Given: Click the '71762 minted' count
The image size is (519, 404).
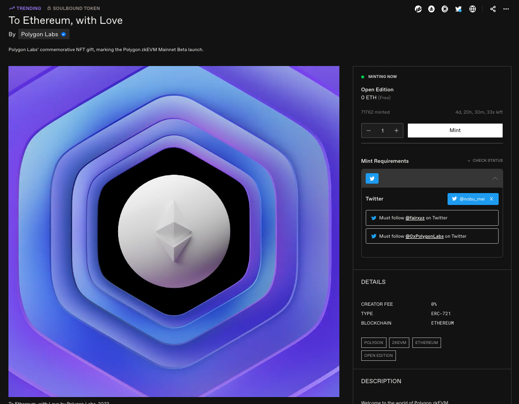Looking at the screenshot, I should (375, 112).
